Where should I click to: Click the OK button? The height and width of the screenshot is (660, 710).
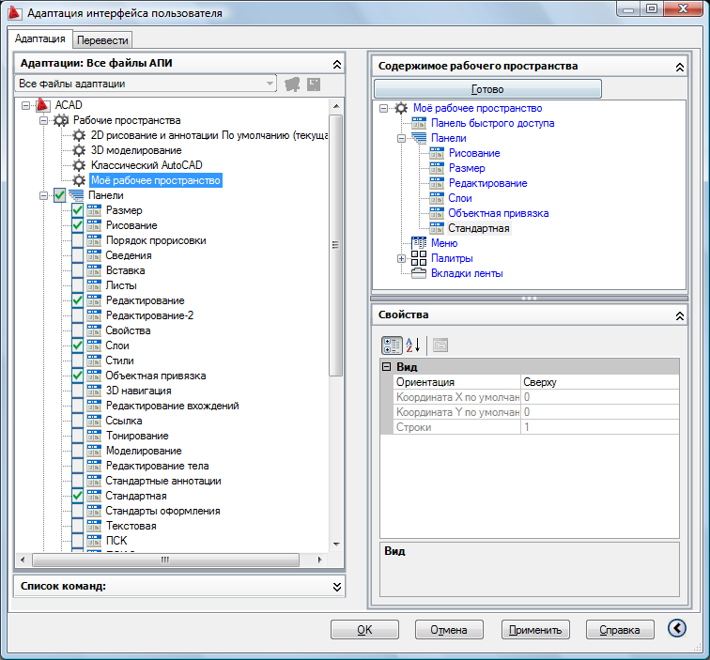tap(364, 630)
